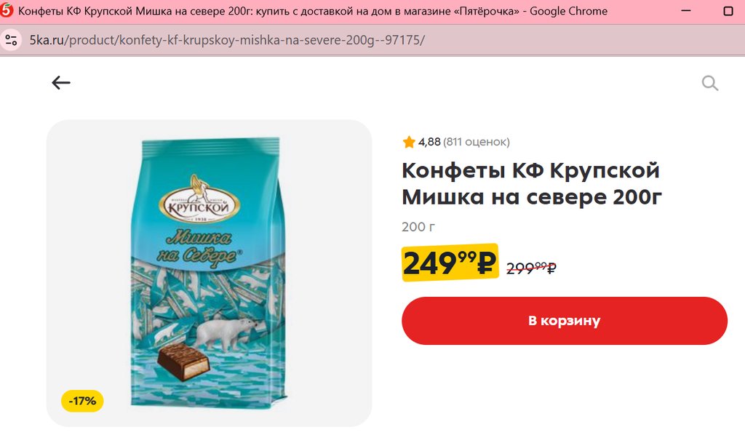Add candy to cart with В корзину

[x=565, y=321]
